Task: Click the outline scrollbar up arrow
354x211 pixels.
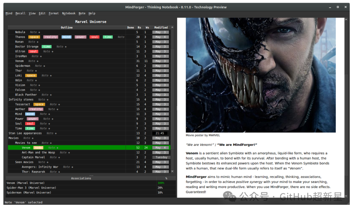Action: 172,27
